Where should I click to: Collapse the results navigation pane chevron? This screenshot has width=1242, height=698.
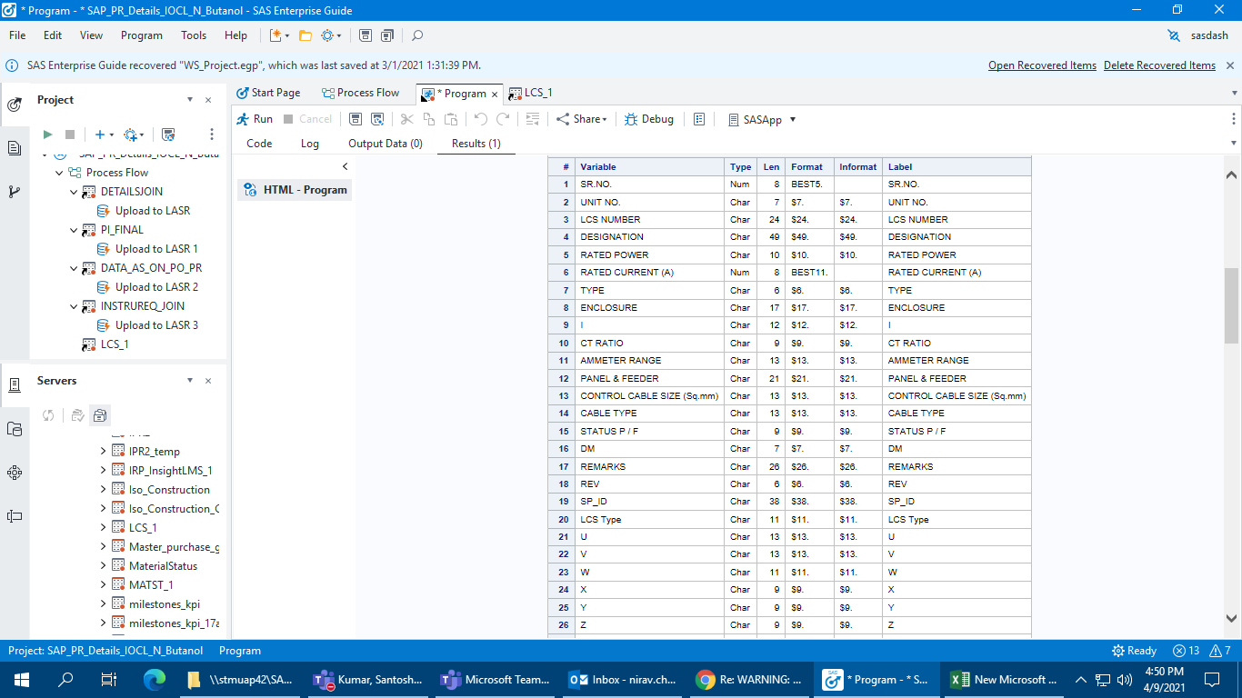coord(345,166)
